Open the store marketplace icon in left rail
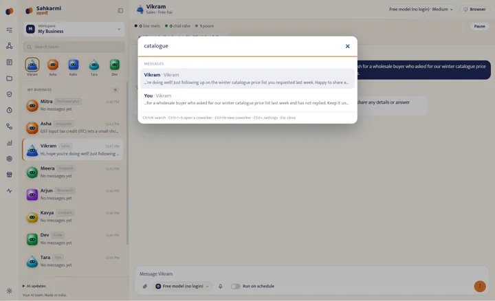 point(10,175)
